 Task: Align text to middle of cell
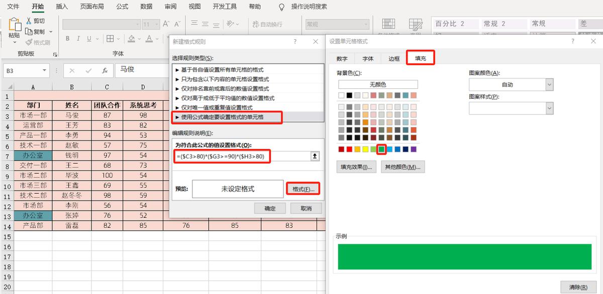205,24
